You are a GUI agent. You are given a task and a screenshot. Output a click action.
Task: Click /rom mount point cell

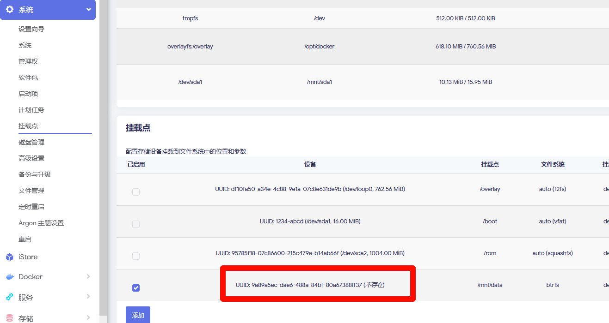[490, 253]
